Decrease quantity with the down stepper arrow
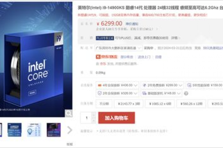 93,120
